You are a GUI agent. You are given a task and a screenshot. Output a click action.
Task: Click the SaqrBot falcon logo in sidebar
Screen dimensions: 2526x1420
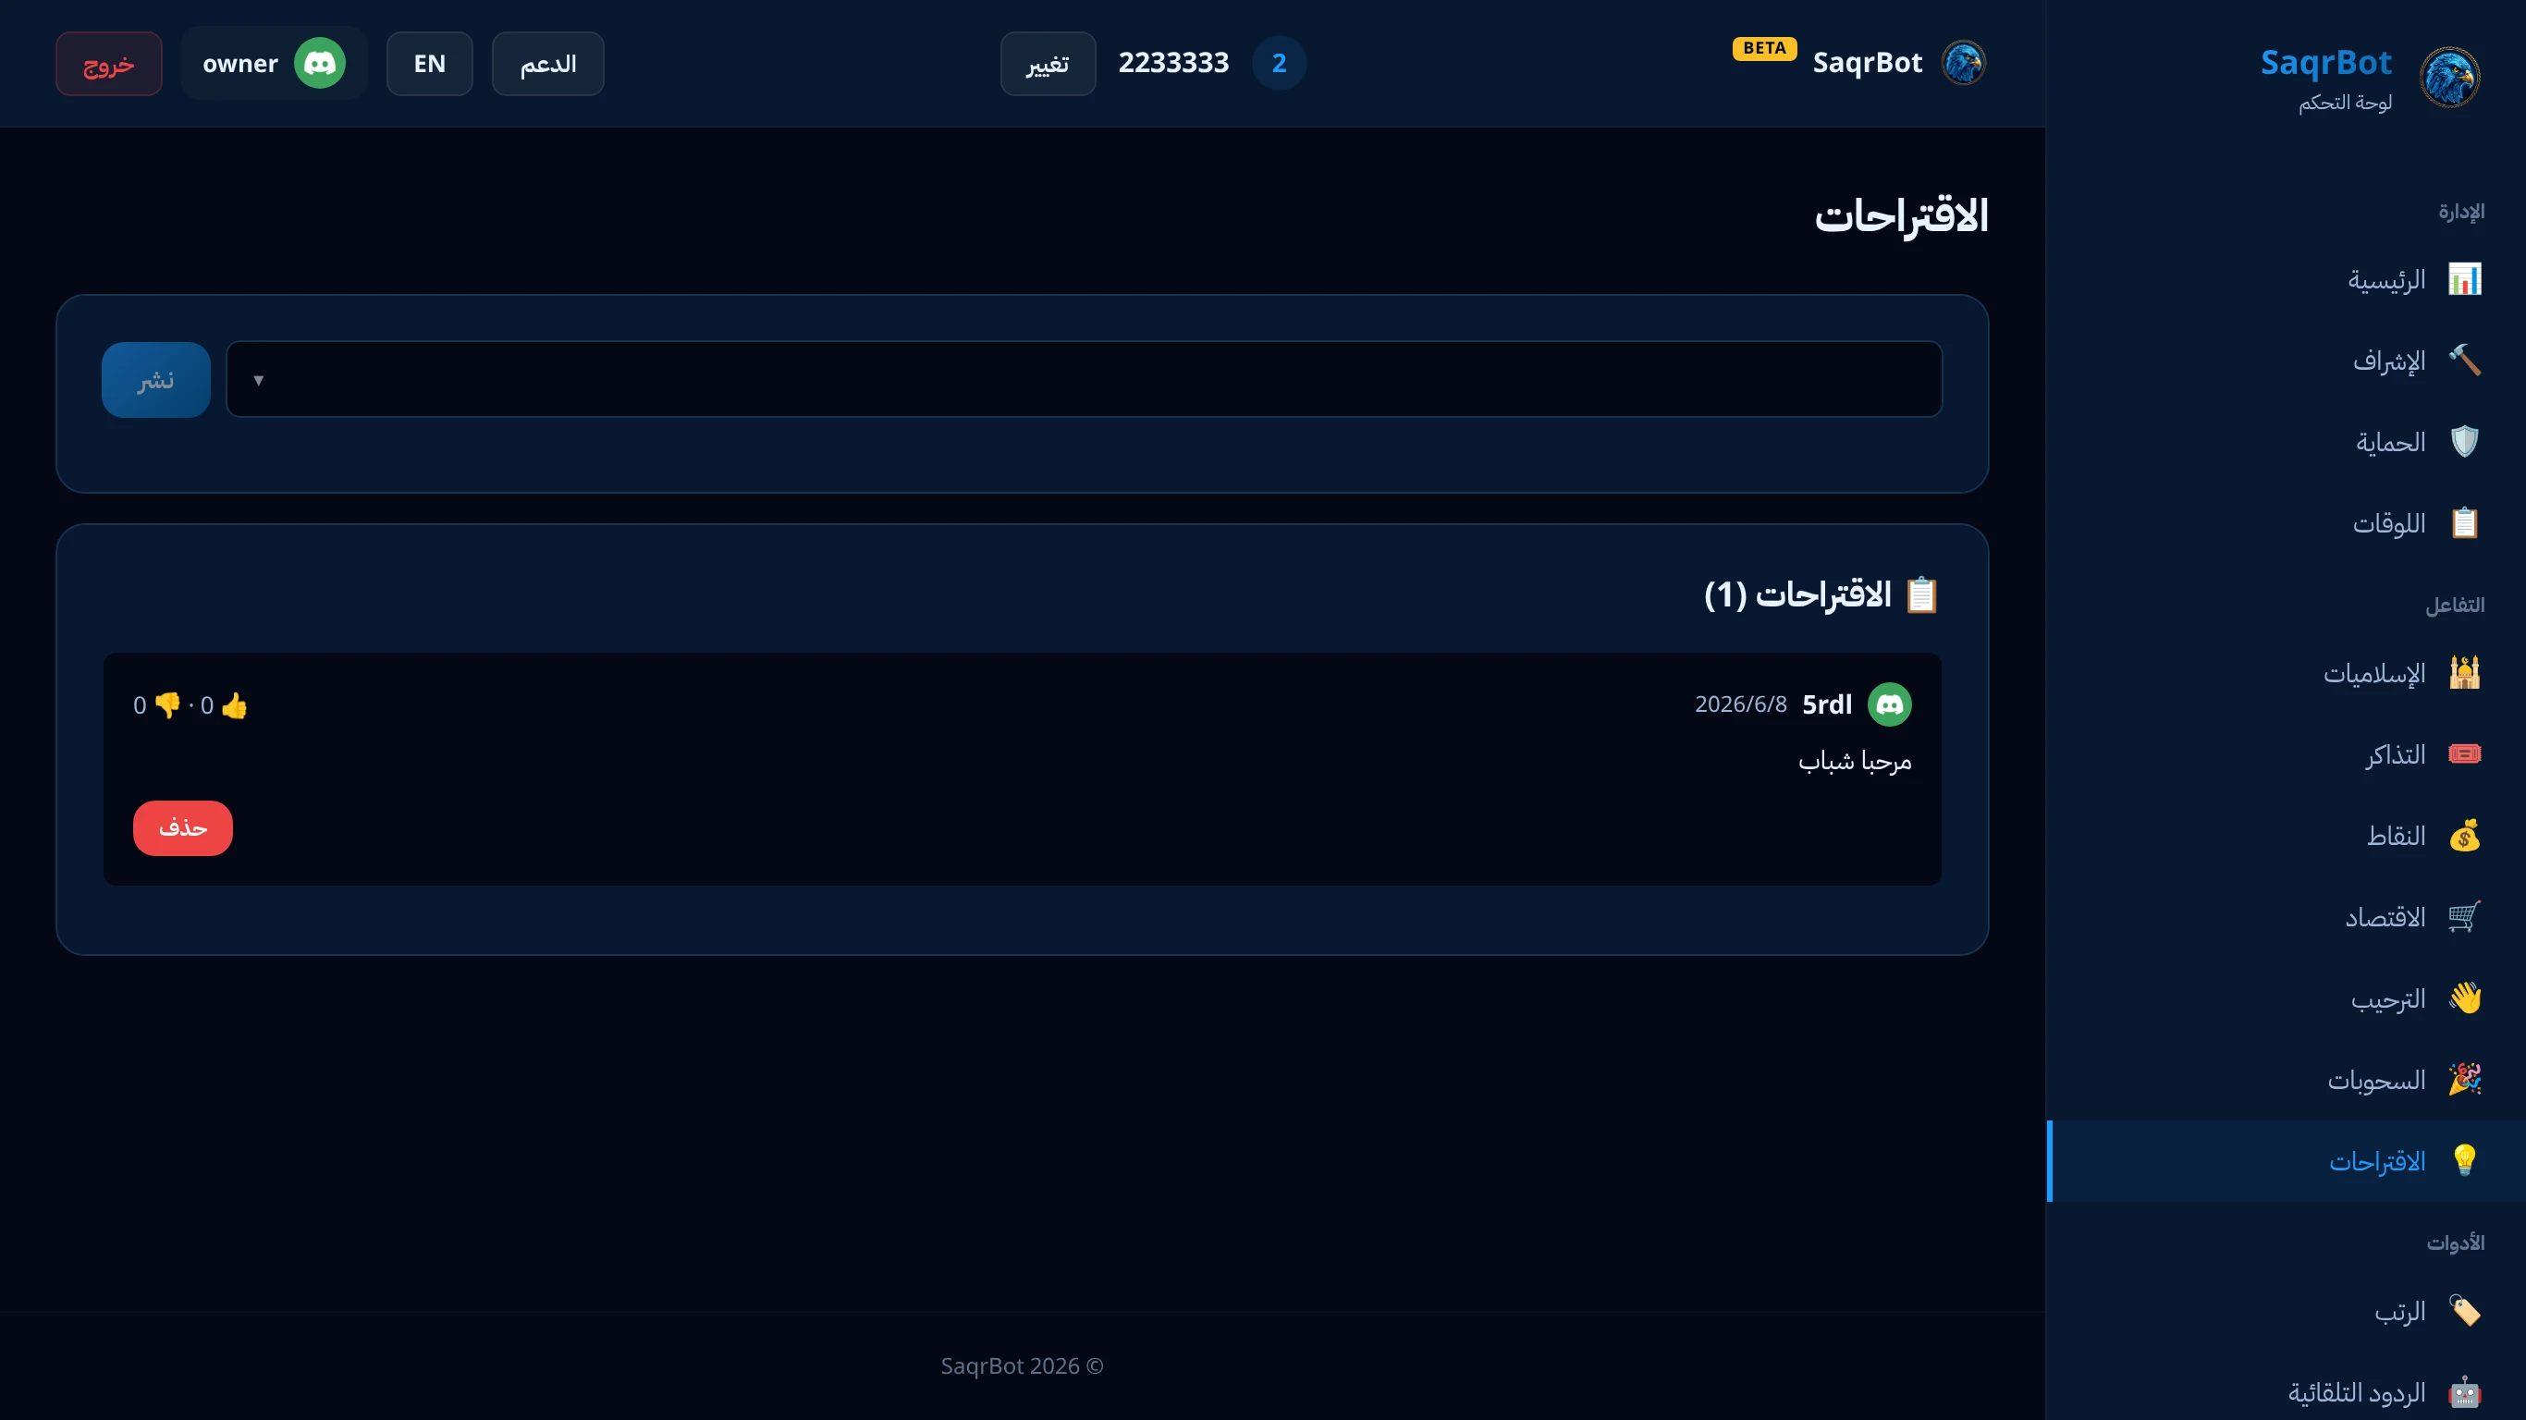(x=2449, y=77)
